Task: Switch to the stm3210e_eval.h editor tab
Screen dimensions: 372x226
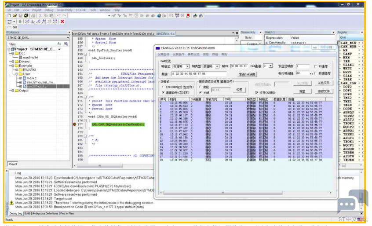Action: [x=122, y=34]
